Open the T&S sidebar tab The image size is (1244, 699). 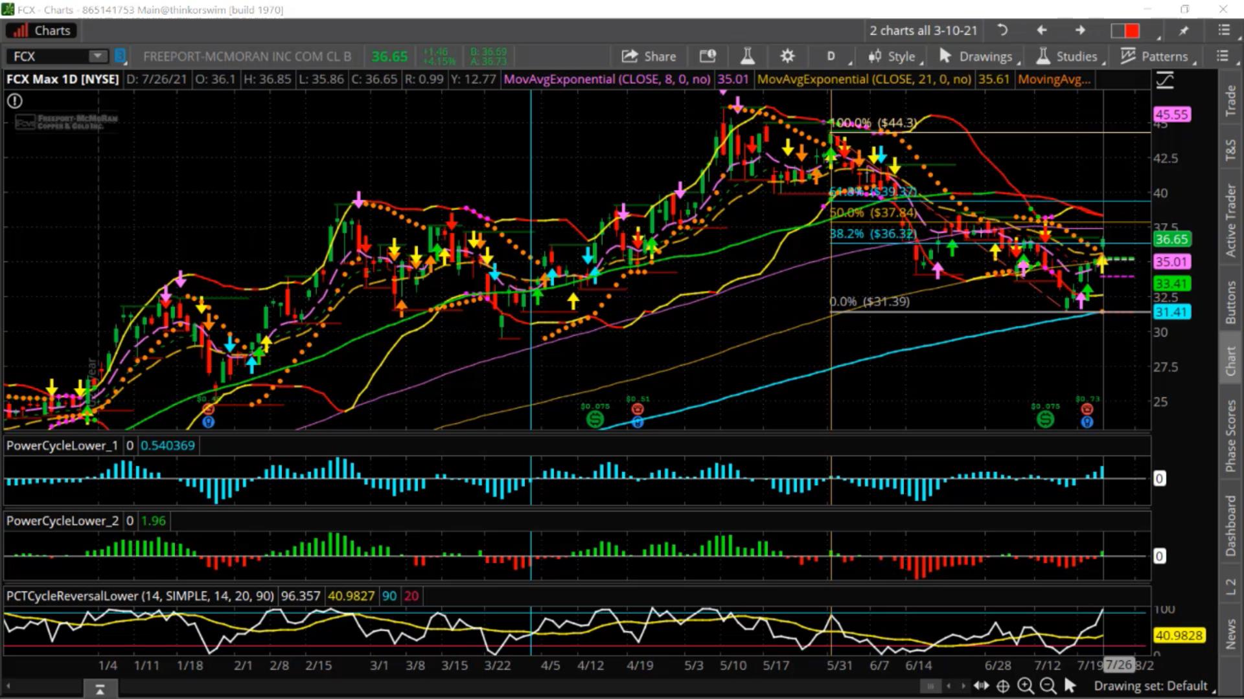coord(1230,150)
